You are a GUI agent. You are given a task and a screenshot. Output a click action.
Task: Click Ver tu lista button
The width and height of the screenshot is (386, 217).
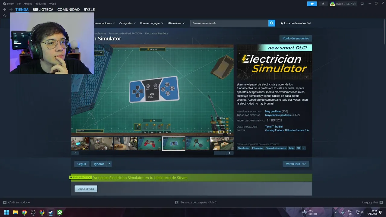click(296, 164)
